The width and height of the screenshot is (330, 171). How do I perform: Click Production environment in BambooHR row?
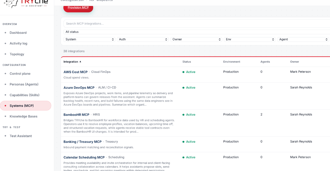click(x=231, y=114)
